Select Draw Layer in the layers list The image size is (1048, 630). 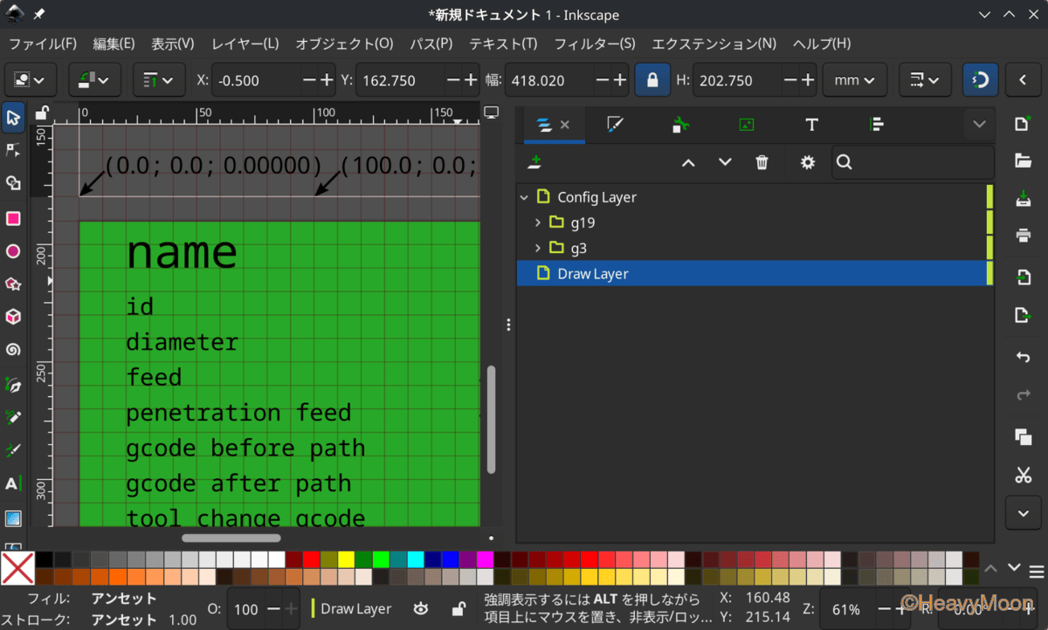click(594, 274)
